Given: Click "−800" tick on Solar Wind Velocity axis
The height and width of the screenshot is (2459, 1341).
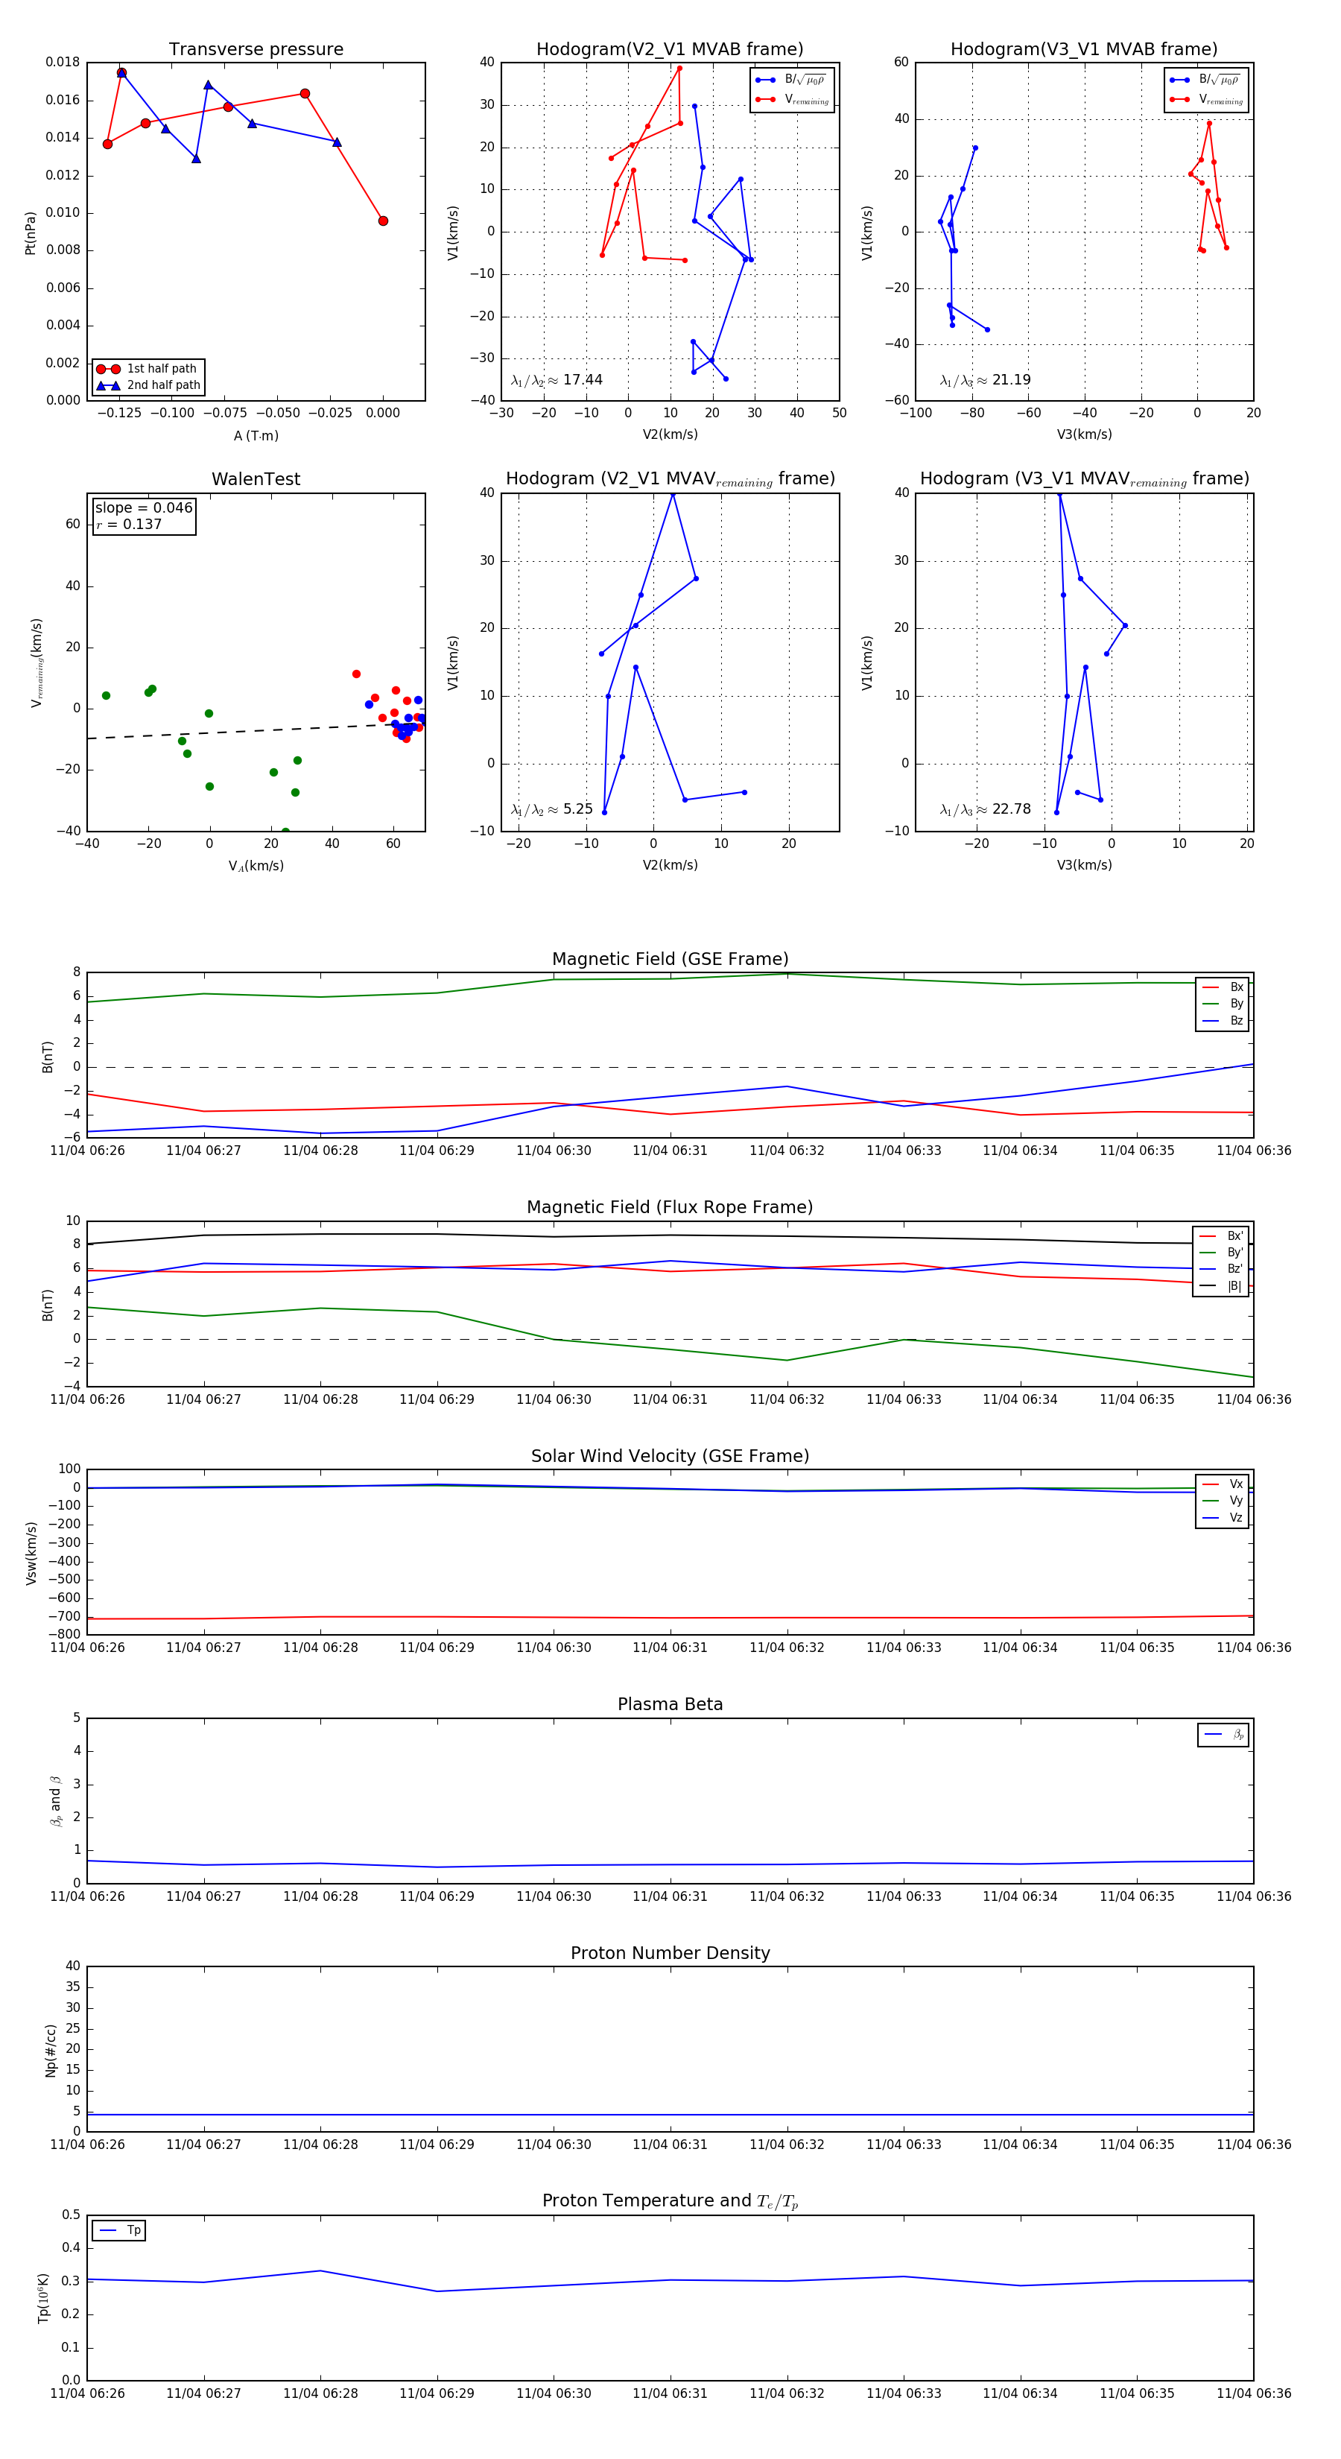Looking at the screenshot, I should 65,1634.
